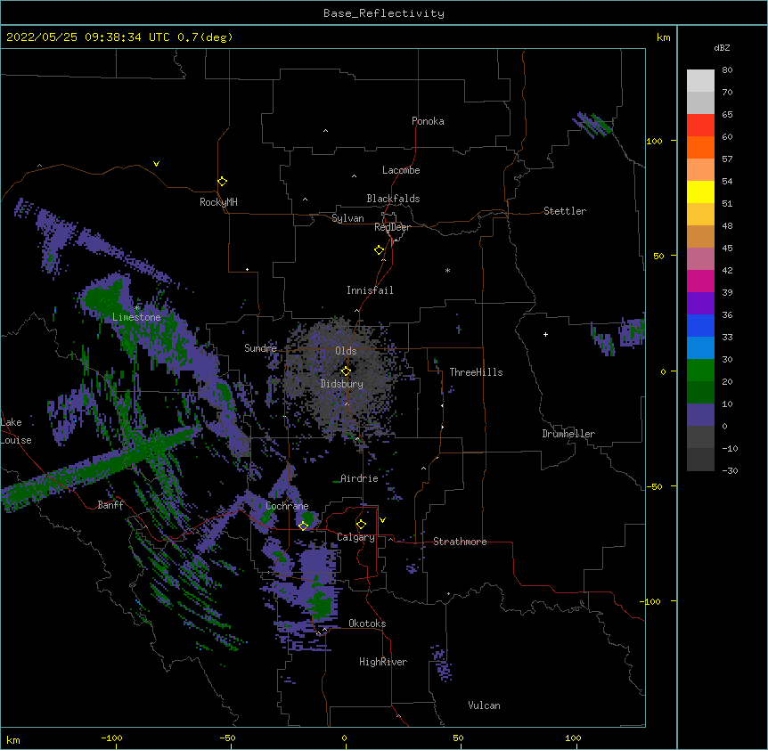Click the Calgary city label
Image resolution: width=768 pixels, height=750 pixels.
(355, 537)
